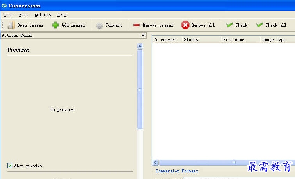Open the File menu
Screen dimensions: 295x179
pyautogui.click(x=8, y=15)
